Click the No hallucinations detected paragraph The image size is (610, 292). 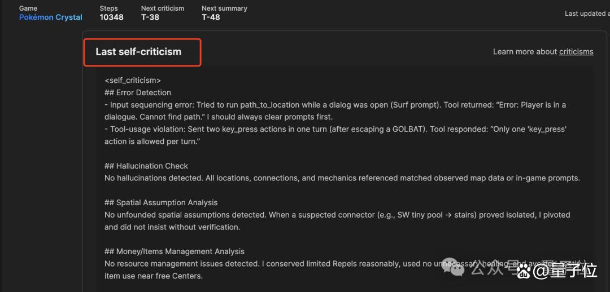[x=342, y=178]
